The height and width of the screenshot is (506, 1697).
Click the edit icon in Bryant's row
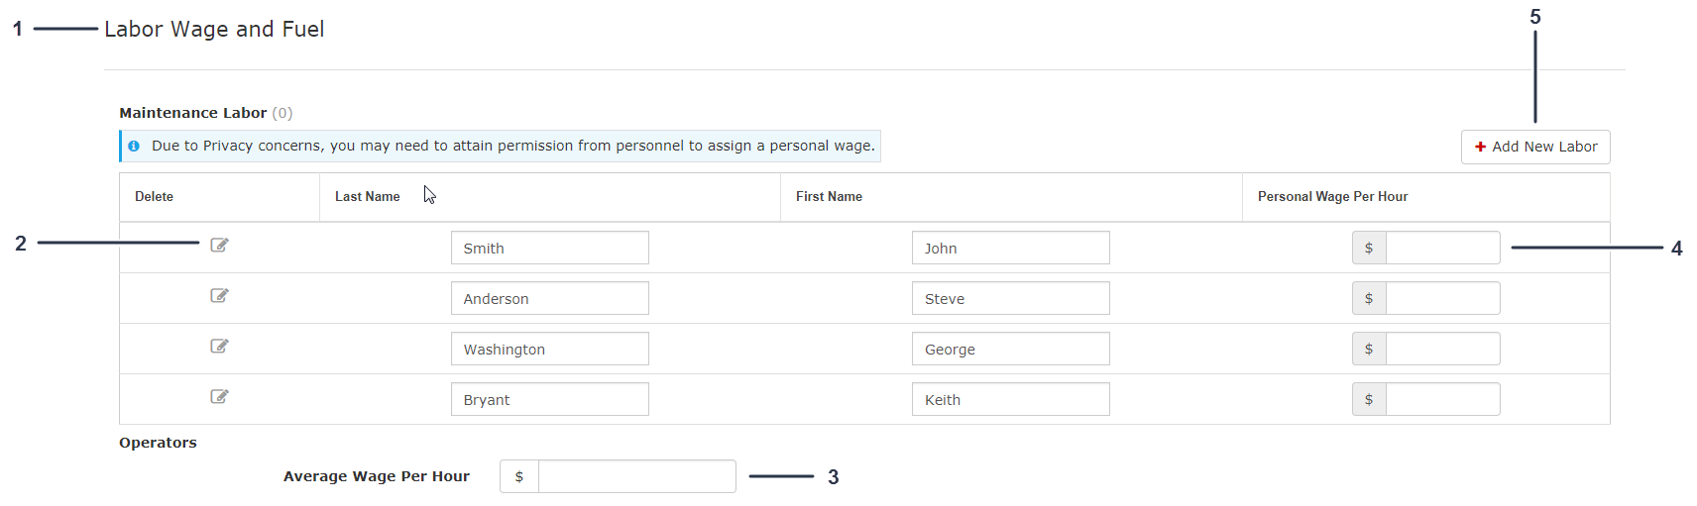(x=219, y=397)
